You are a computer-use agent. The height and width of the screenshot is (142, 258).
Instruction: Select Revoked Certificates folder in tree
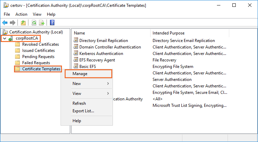[x=40, y=44]
